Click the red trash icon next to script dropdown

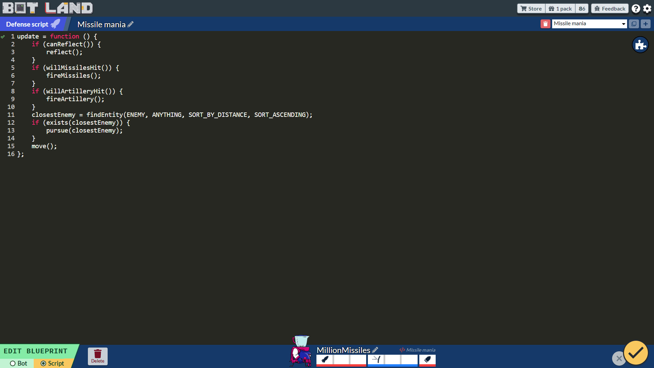click(545, 24)
